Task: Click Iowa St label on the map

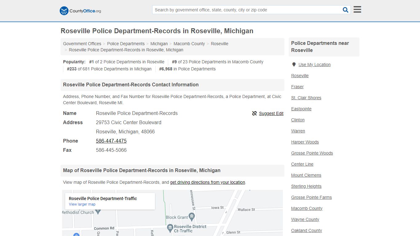Action: tap(217, 208)
